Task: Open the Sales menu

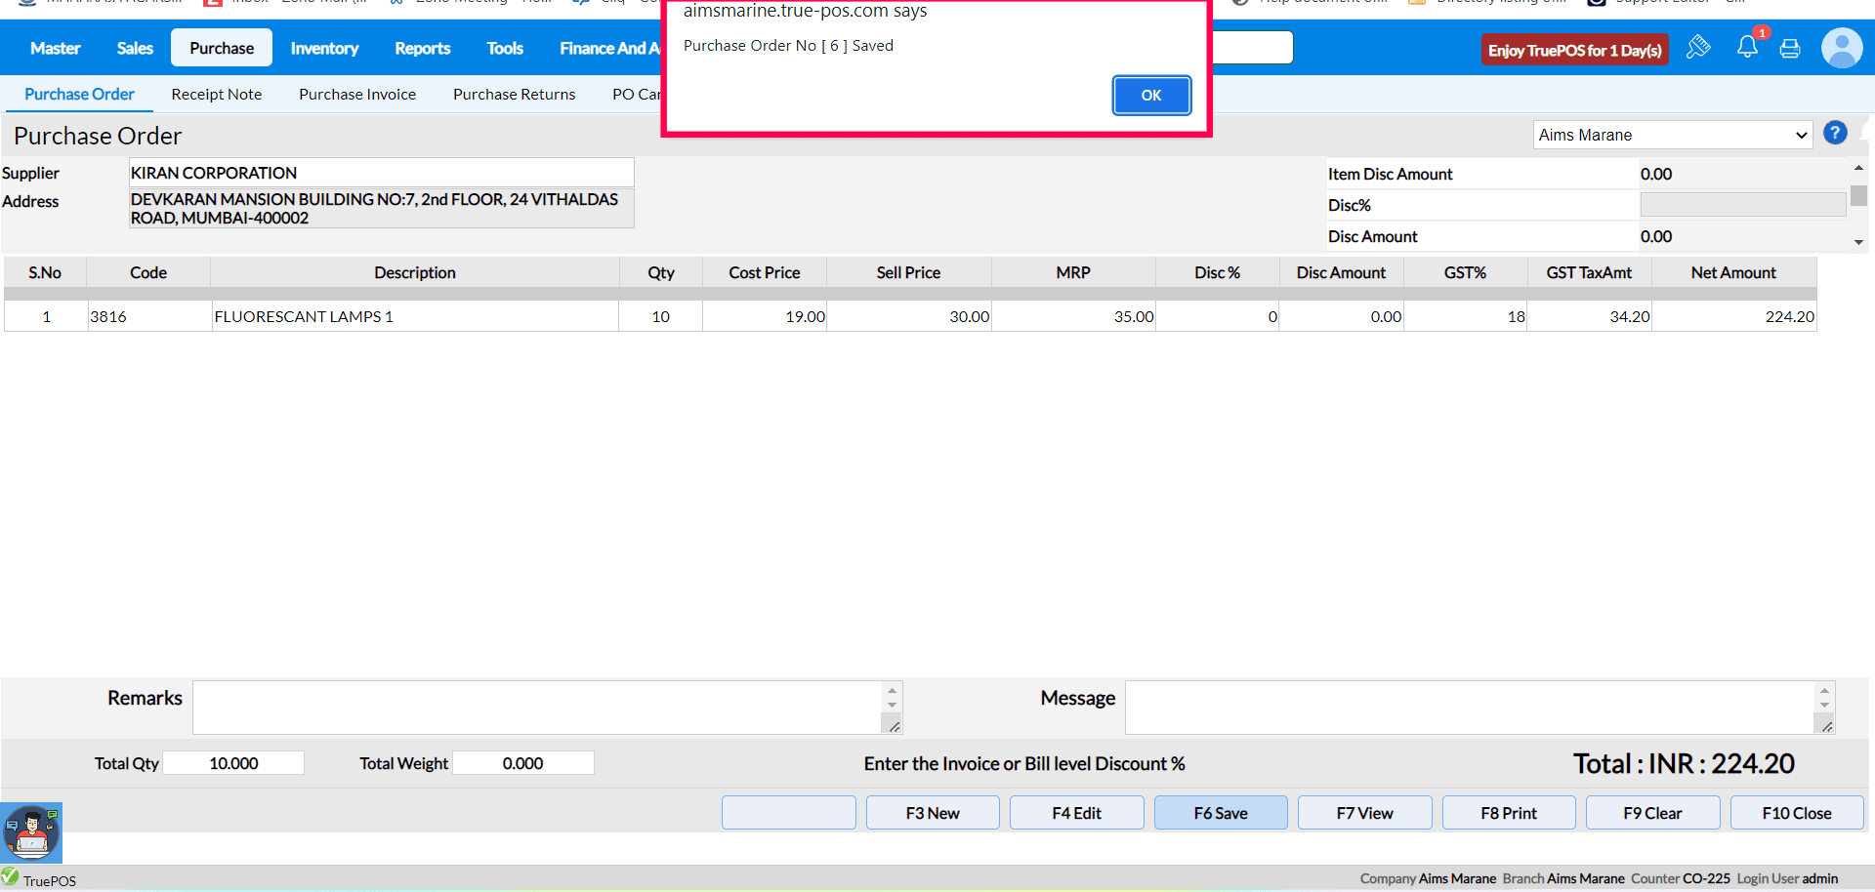Action: pyautogui.click(x=135, y=48)
